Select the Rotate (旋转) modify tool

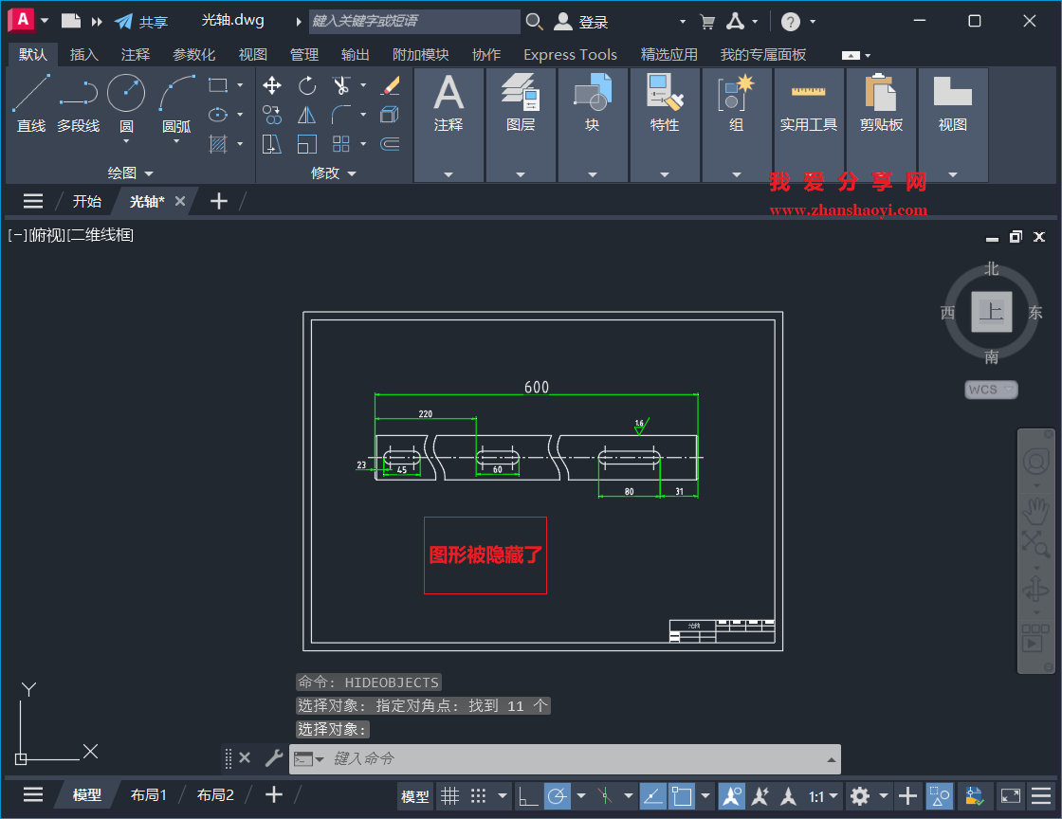306,85
